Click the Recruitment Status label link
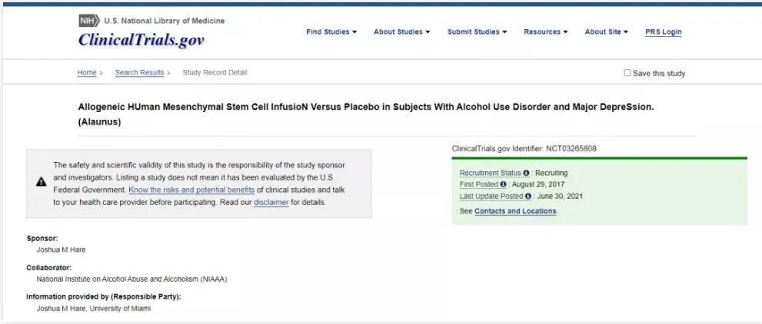The image size is (762, 324). pyautogui.click(x=490, y=174)
